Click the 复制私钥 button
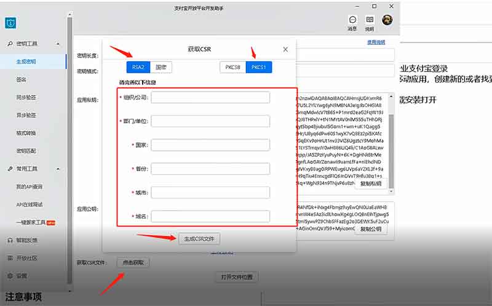The image size is (492, 306). tap(371, 183)
